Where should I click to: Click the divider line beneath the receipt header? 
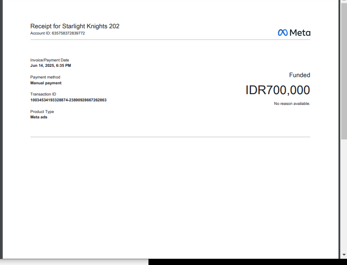click(x=170, y=40)
